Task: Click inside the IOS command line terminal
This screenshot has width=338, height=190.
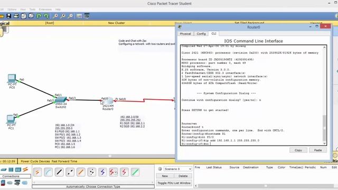Action: [x=251, y=95]
